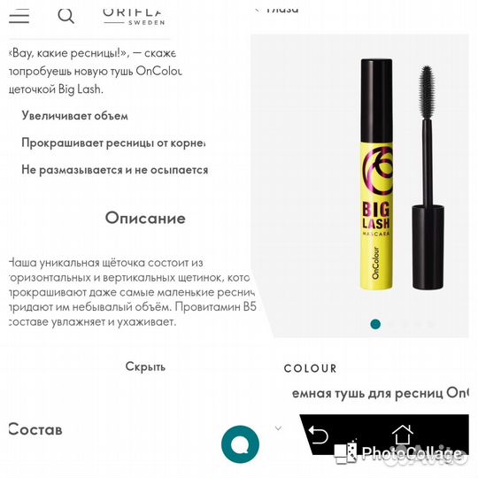Image resolution: width=478 pixels, height=478 pixels.
Task: Open the Состав section heading
Action: (35, 429)
